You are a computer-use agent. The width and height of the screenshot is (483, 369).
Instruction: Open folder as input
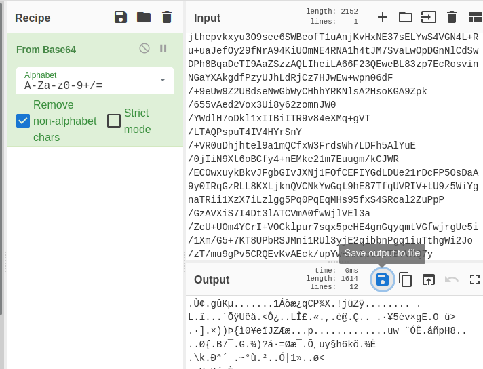click(406, 17)
